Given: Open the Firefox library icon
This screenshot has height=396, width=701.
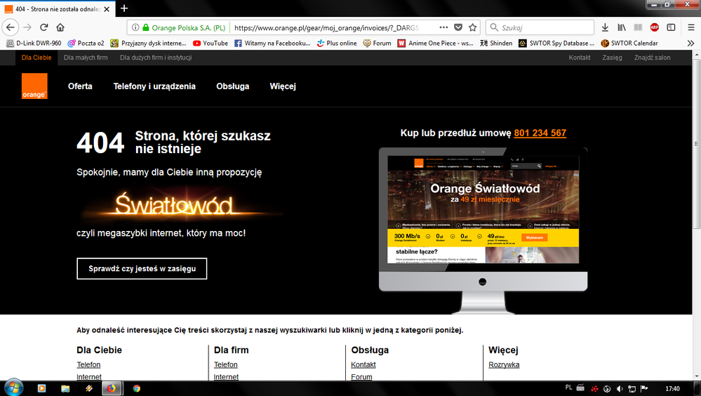Looking at the screenshot, I should [622, 27].
